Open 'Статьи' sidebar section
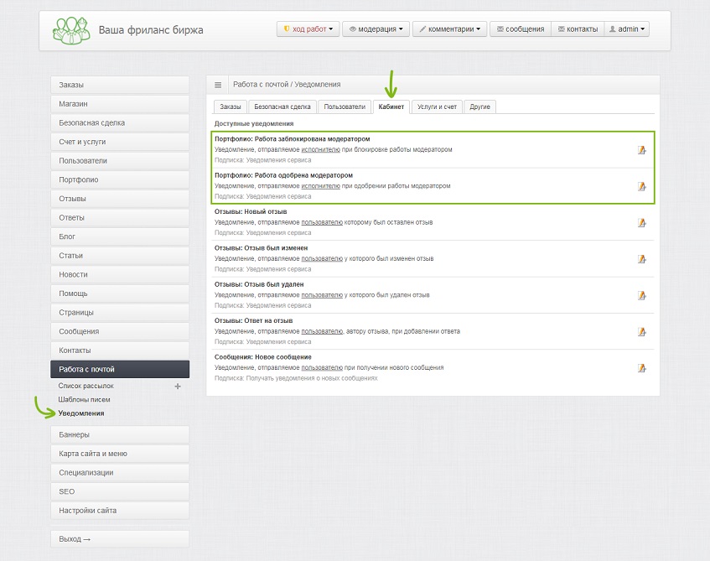Image resolution: width=710 pixels, height=561 pixels. tap(120, 256)
